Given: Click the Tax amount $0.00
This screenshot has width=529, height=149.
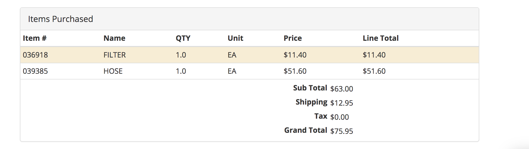Looking at the screenshot, I should [340, 117].
